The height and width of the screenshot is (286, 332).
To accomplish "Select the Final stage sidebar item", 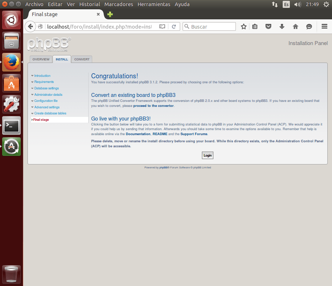I will (59, 120).
